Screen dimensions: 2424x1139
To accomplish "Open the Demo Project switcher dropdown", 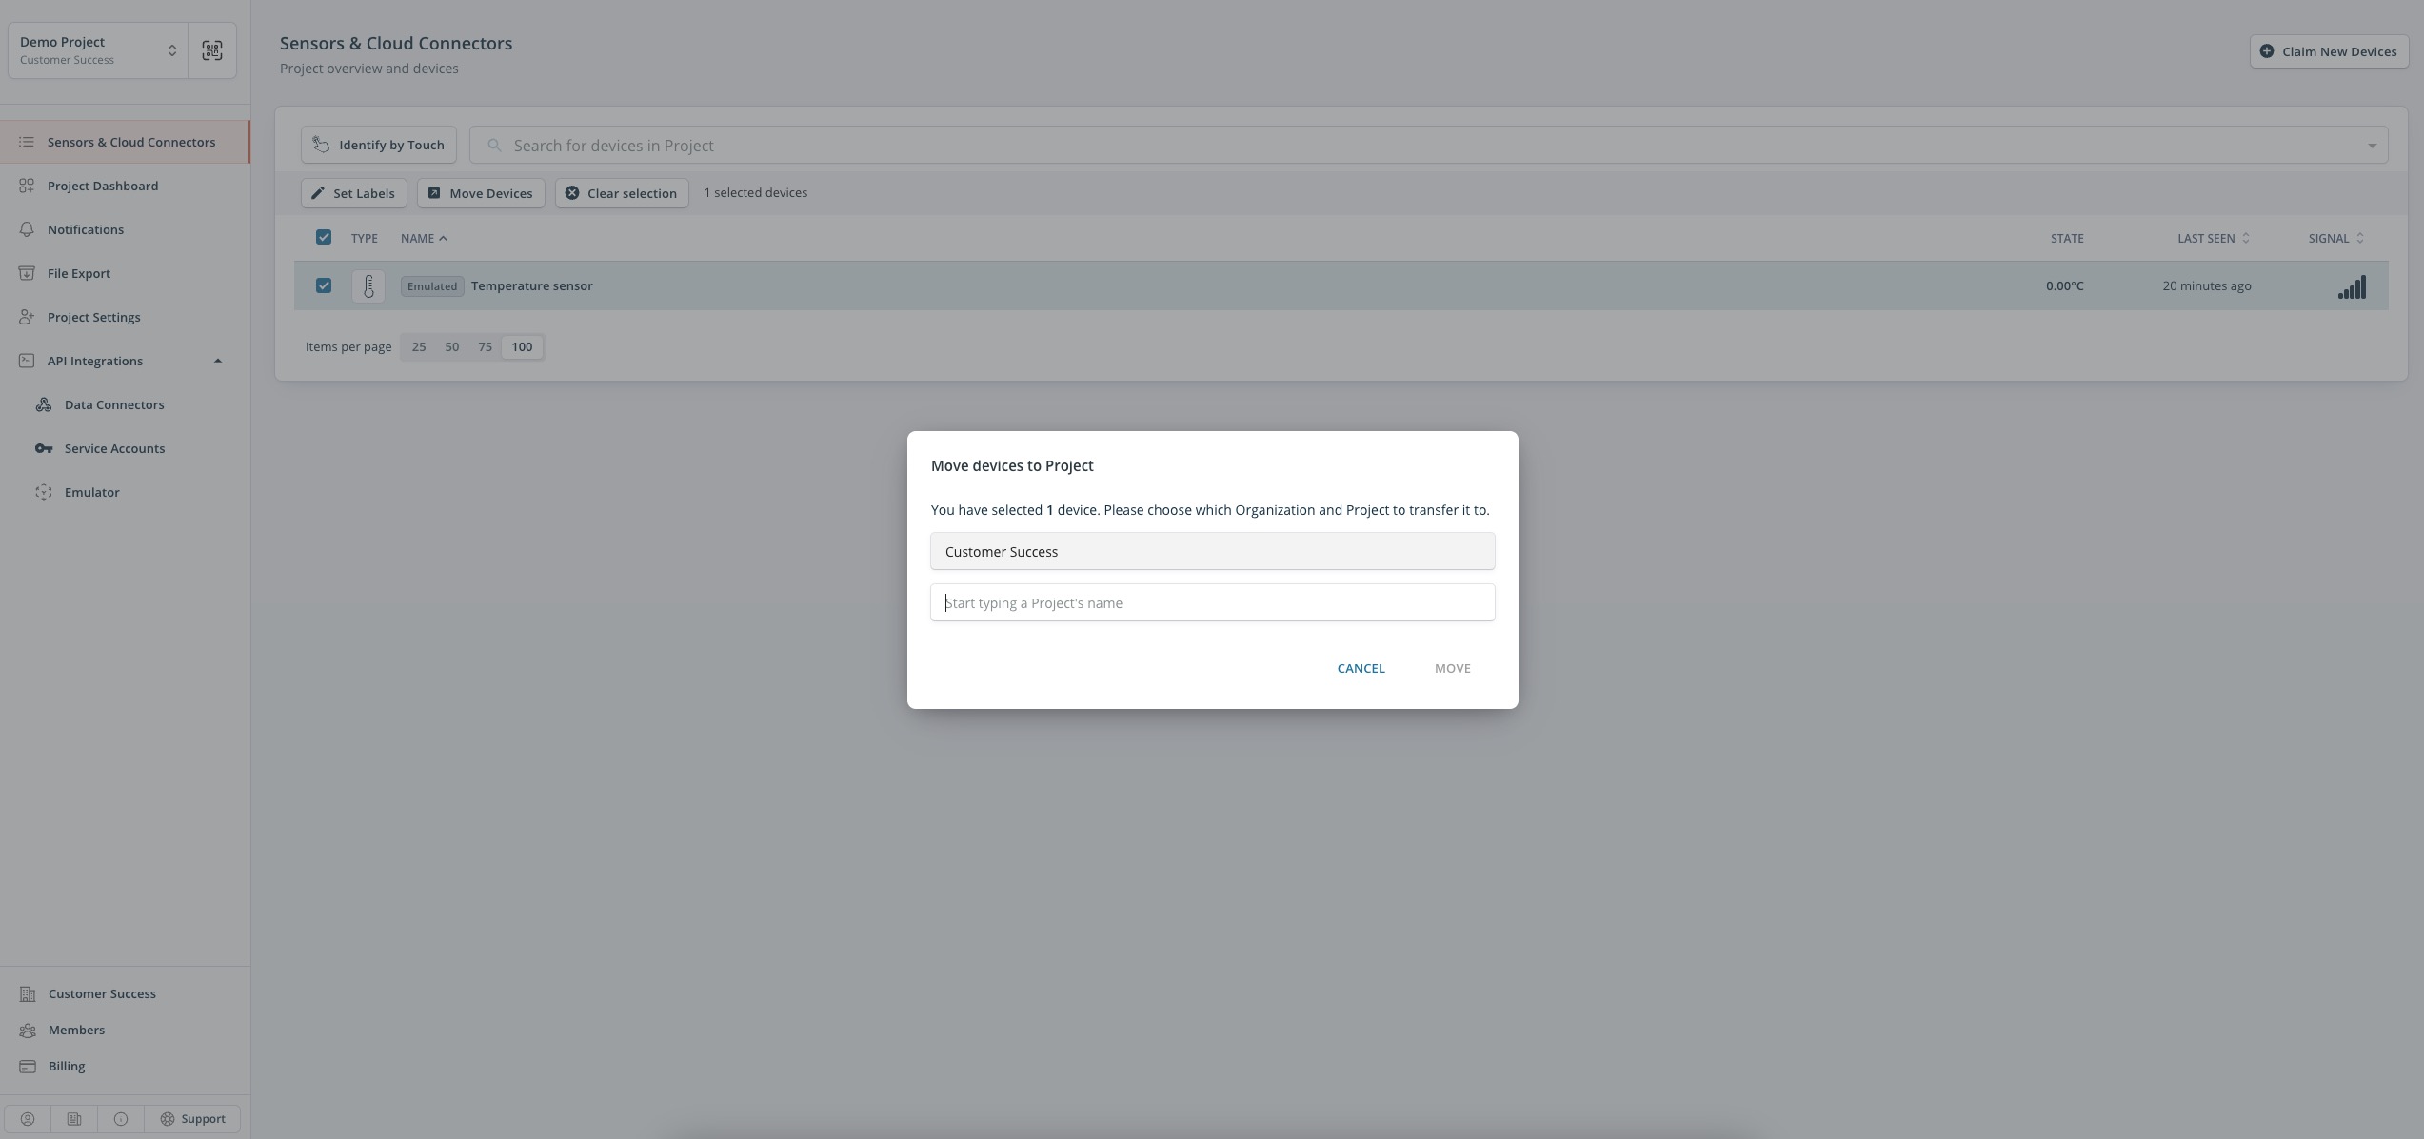I will (x=98, y=50).
